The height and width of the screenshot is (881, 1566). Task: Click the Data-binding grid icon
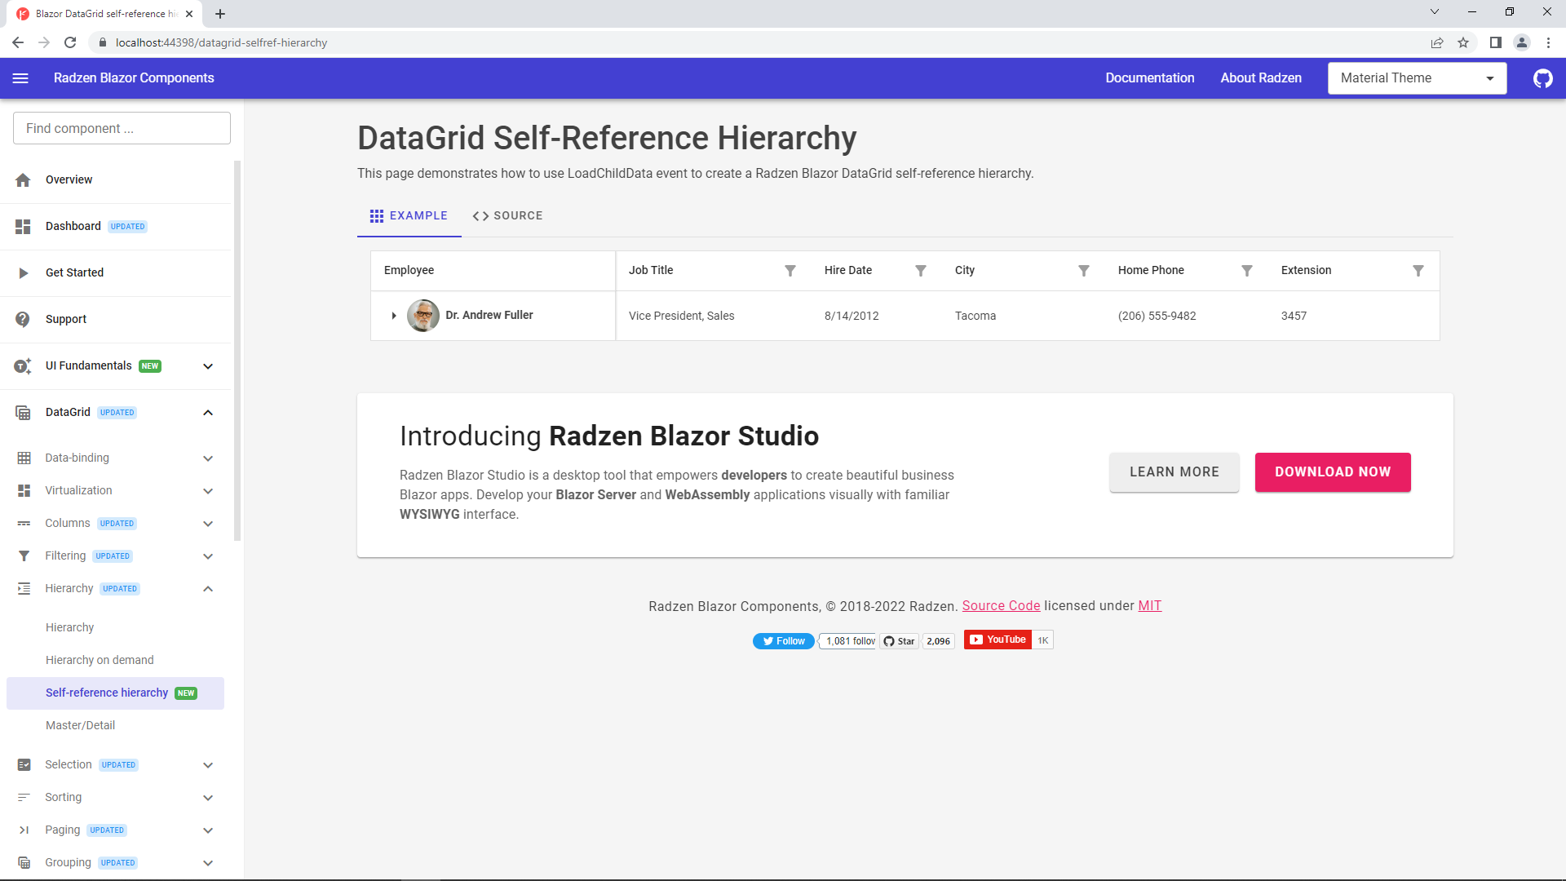[24, 458]
